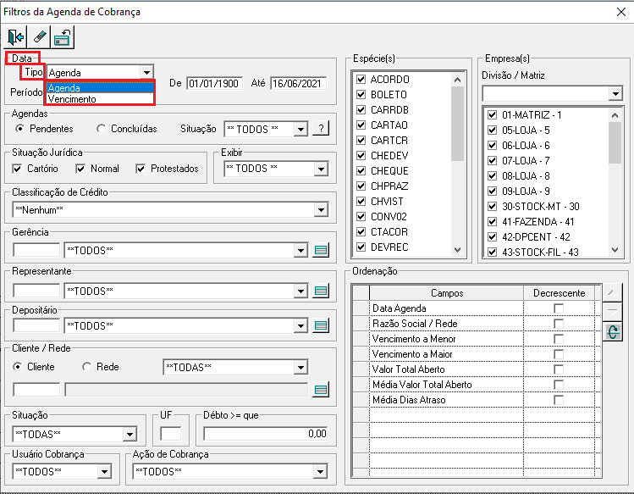Uncheck the 30-STOCK-MT - 30 checkbox
The width and height of the screenshot is (634, 494).
[492, 207]
